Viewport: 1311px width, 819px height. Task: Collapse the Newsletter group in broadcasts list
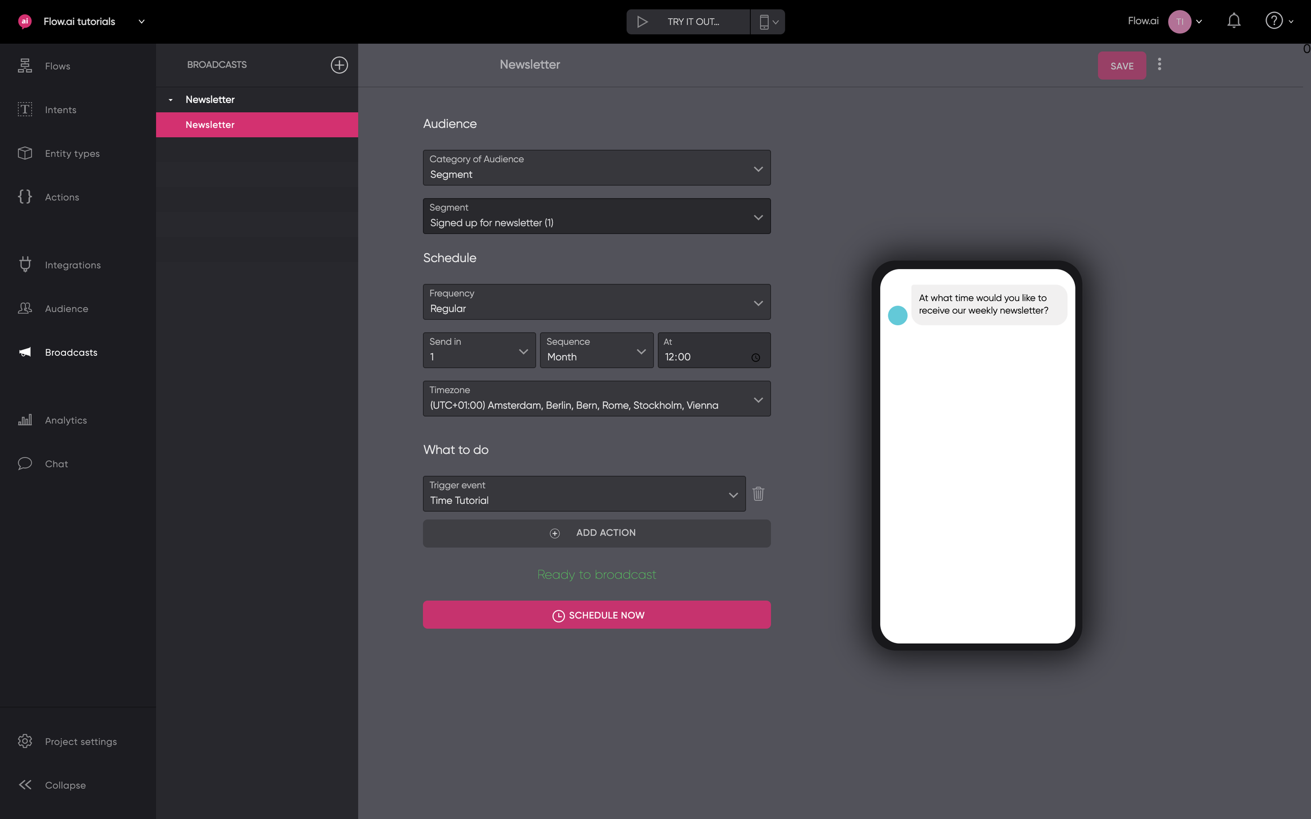click(171, 100)
